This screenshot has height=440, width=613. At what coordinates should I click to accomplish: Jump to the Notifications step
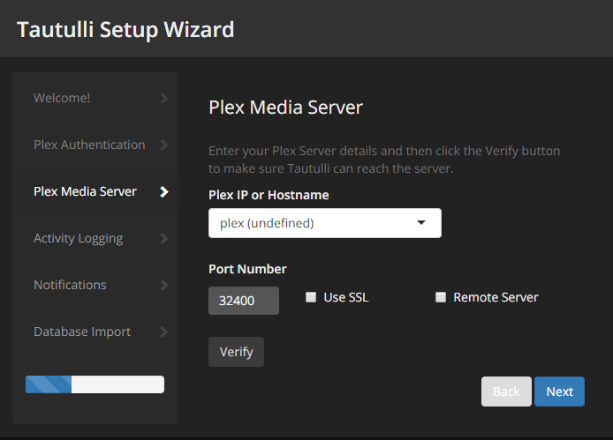(x=70, y=285)
